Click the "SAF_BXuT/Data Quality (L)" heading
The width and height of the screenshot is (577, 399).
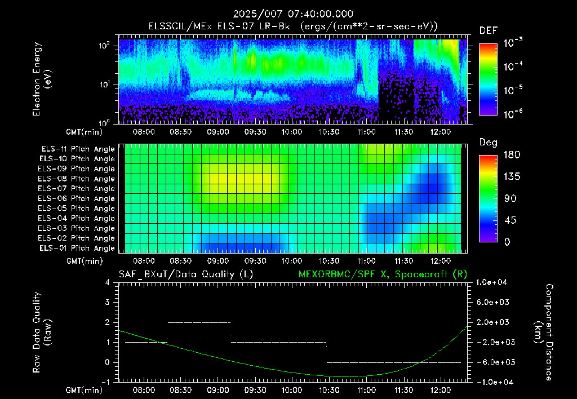(186, 274)
